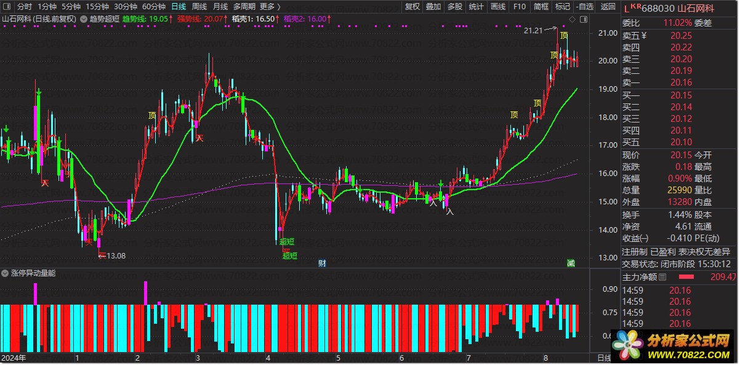Expand the 更多 periods dropdown
740x365 pixels.
tap(270, 7)
